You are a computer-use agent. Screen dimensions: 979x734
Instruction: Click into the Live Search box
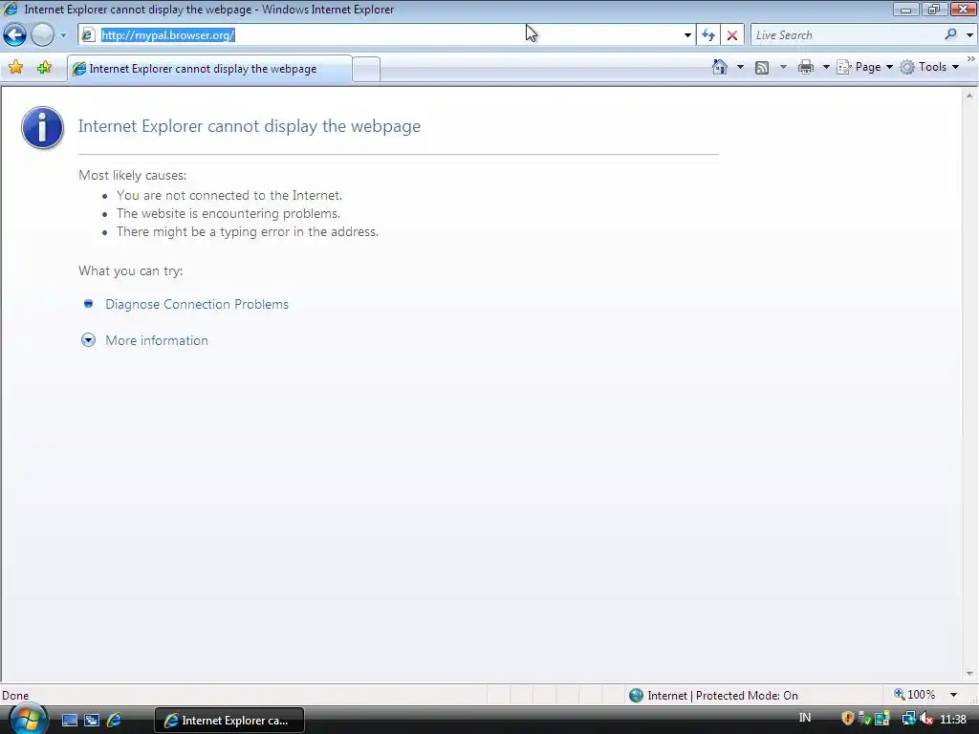(x=846, y=35)
